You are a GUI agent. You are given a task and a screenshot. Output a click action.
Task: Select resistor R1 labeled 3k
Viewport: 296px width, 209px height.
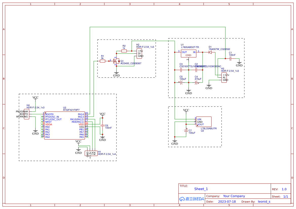[x=103, y=61]
